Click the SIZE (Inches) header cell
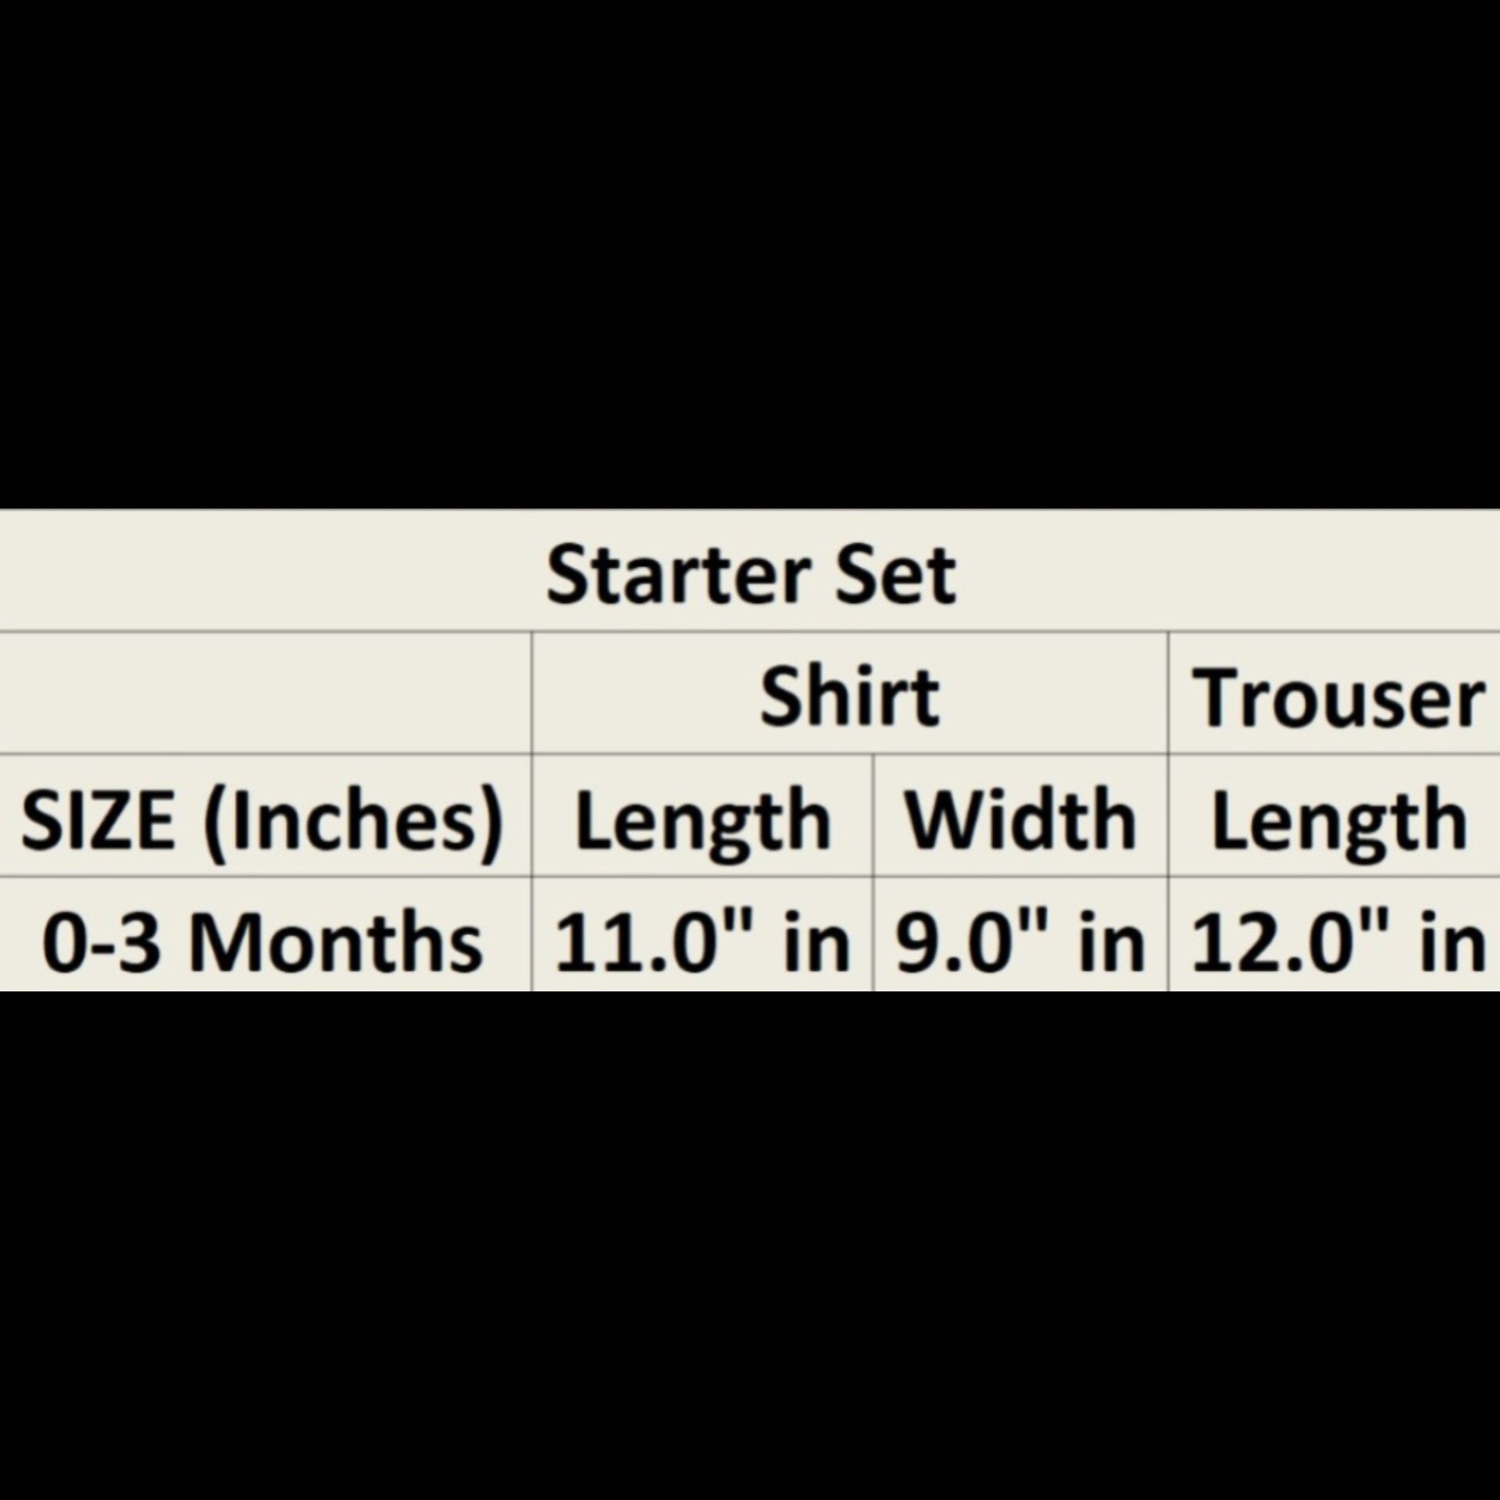 point(262,820)
